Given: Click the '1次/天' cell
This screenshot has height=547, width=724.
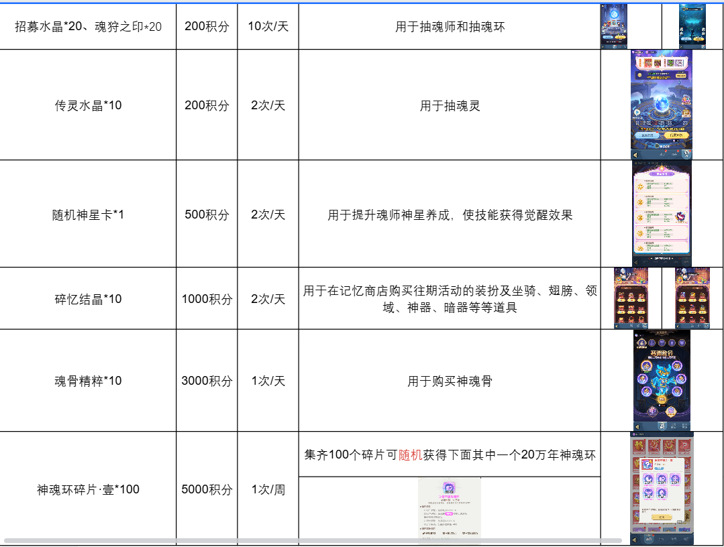Looking at the screenshot, I should pyautogui.click(x=268, y=381).
